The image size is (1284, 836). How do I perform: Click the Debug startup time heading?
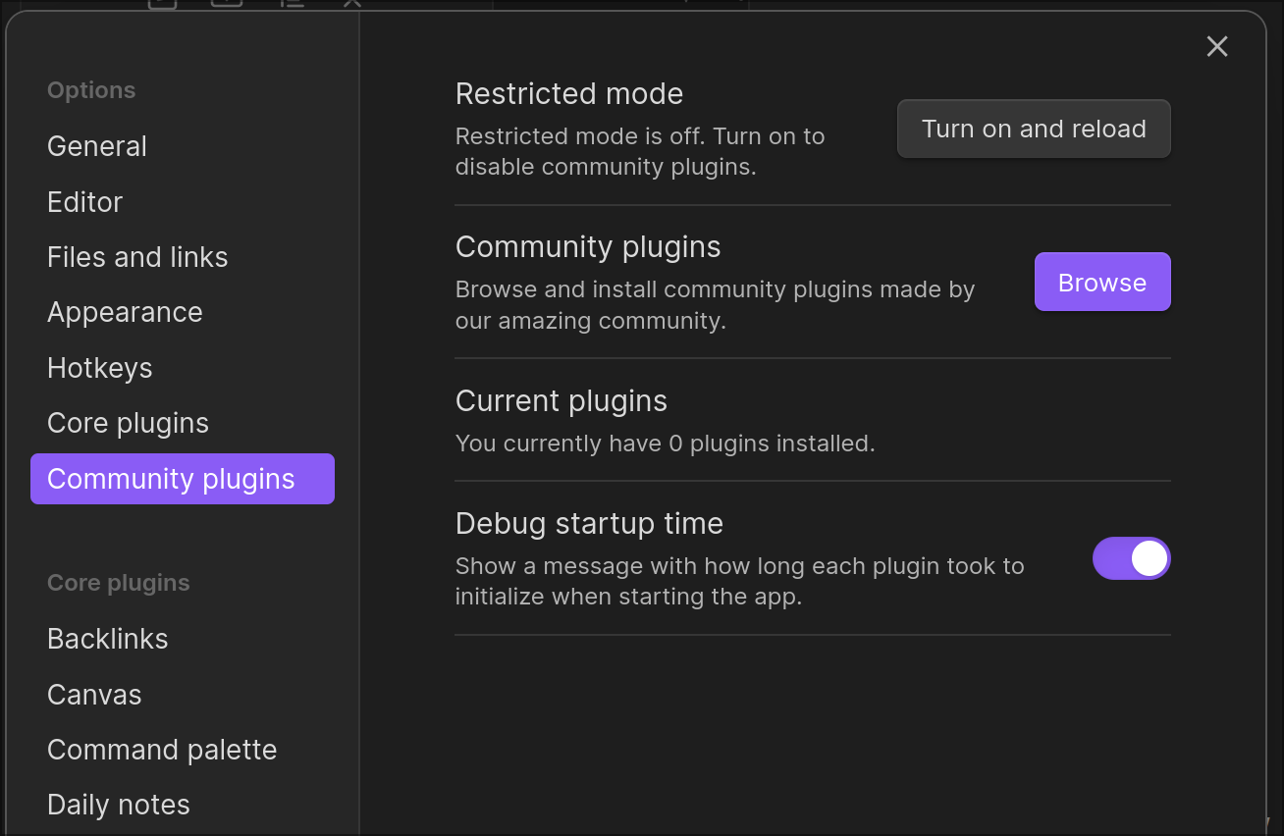(x=589, y=524)
